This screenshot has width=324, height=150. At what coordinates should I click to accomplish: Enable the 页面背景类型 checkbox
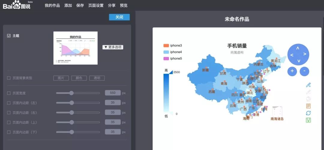pyautogui.click(x=9, y=78)
